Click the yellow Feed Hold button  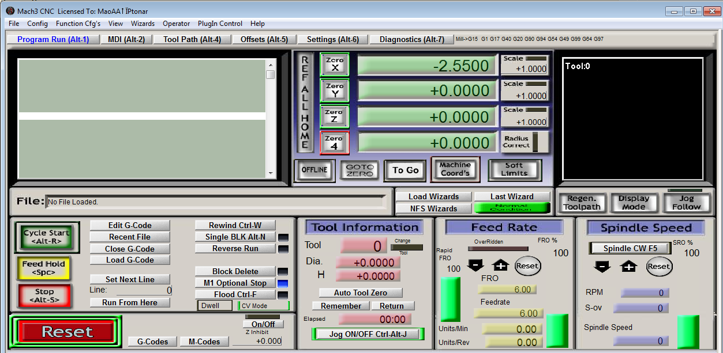pyautogui.click(x=44, y=268)
